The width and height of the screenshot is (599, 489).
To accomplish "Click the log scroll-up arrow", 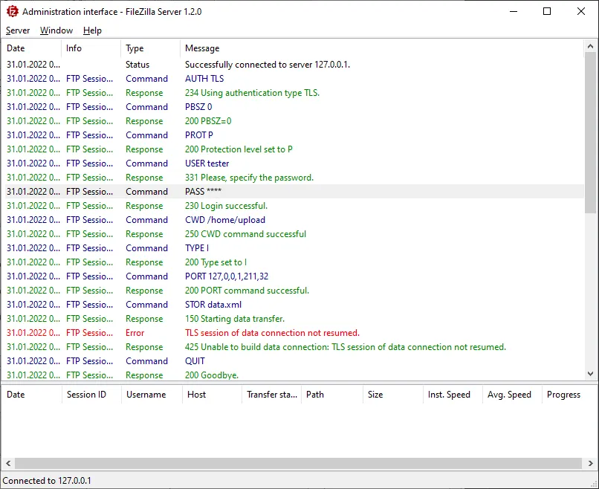I will tap(591, 46).
